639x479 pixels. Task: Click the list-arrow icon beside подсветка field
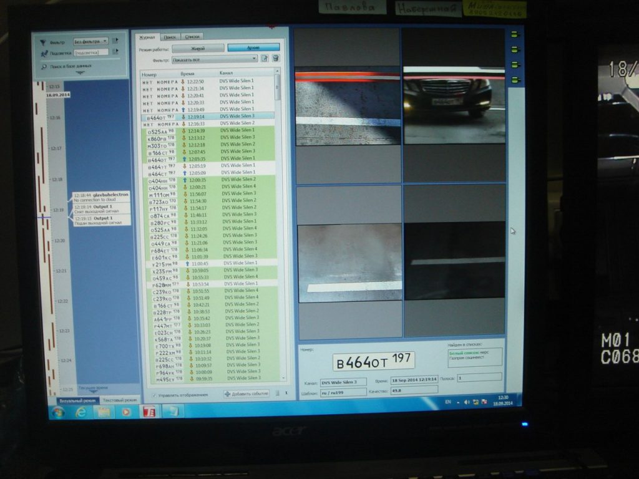(115, 51)
